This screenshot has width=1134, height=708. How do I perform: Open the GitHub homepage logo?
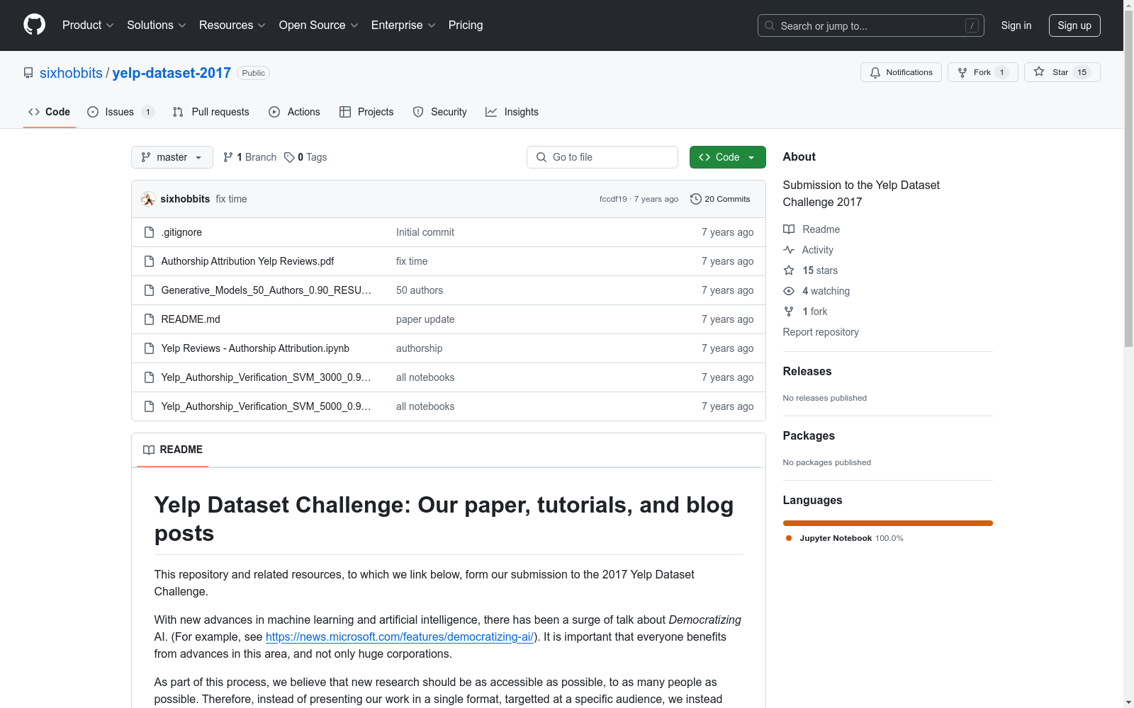[34, 25]
